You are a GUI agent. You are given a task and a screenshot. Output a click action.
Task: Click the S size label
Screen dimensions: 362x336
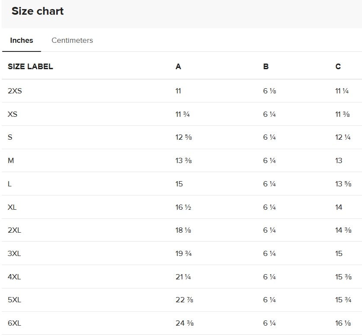10,138
